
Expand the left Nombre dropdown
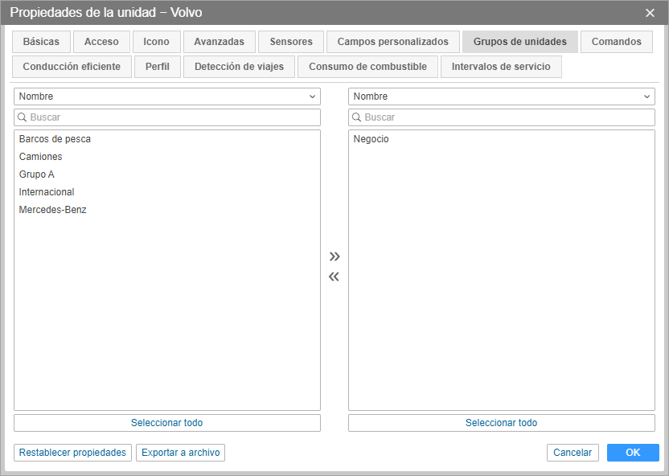167,96
